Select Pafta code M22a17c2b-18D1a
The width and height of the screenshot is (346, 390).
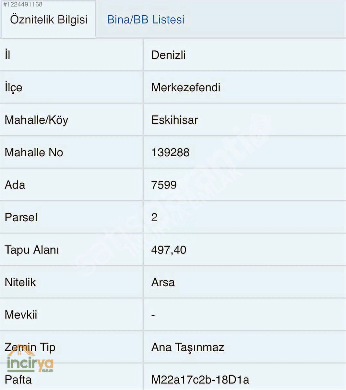[x=200, y=380]
